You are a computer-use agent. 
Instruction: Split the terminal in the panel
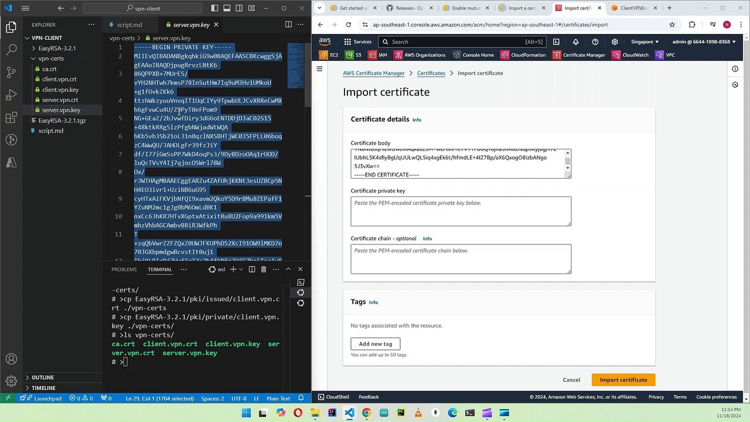(252, 269)
